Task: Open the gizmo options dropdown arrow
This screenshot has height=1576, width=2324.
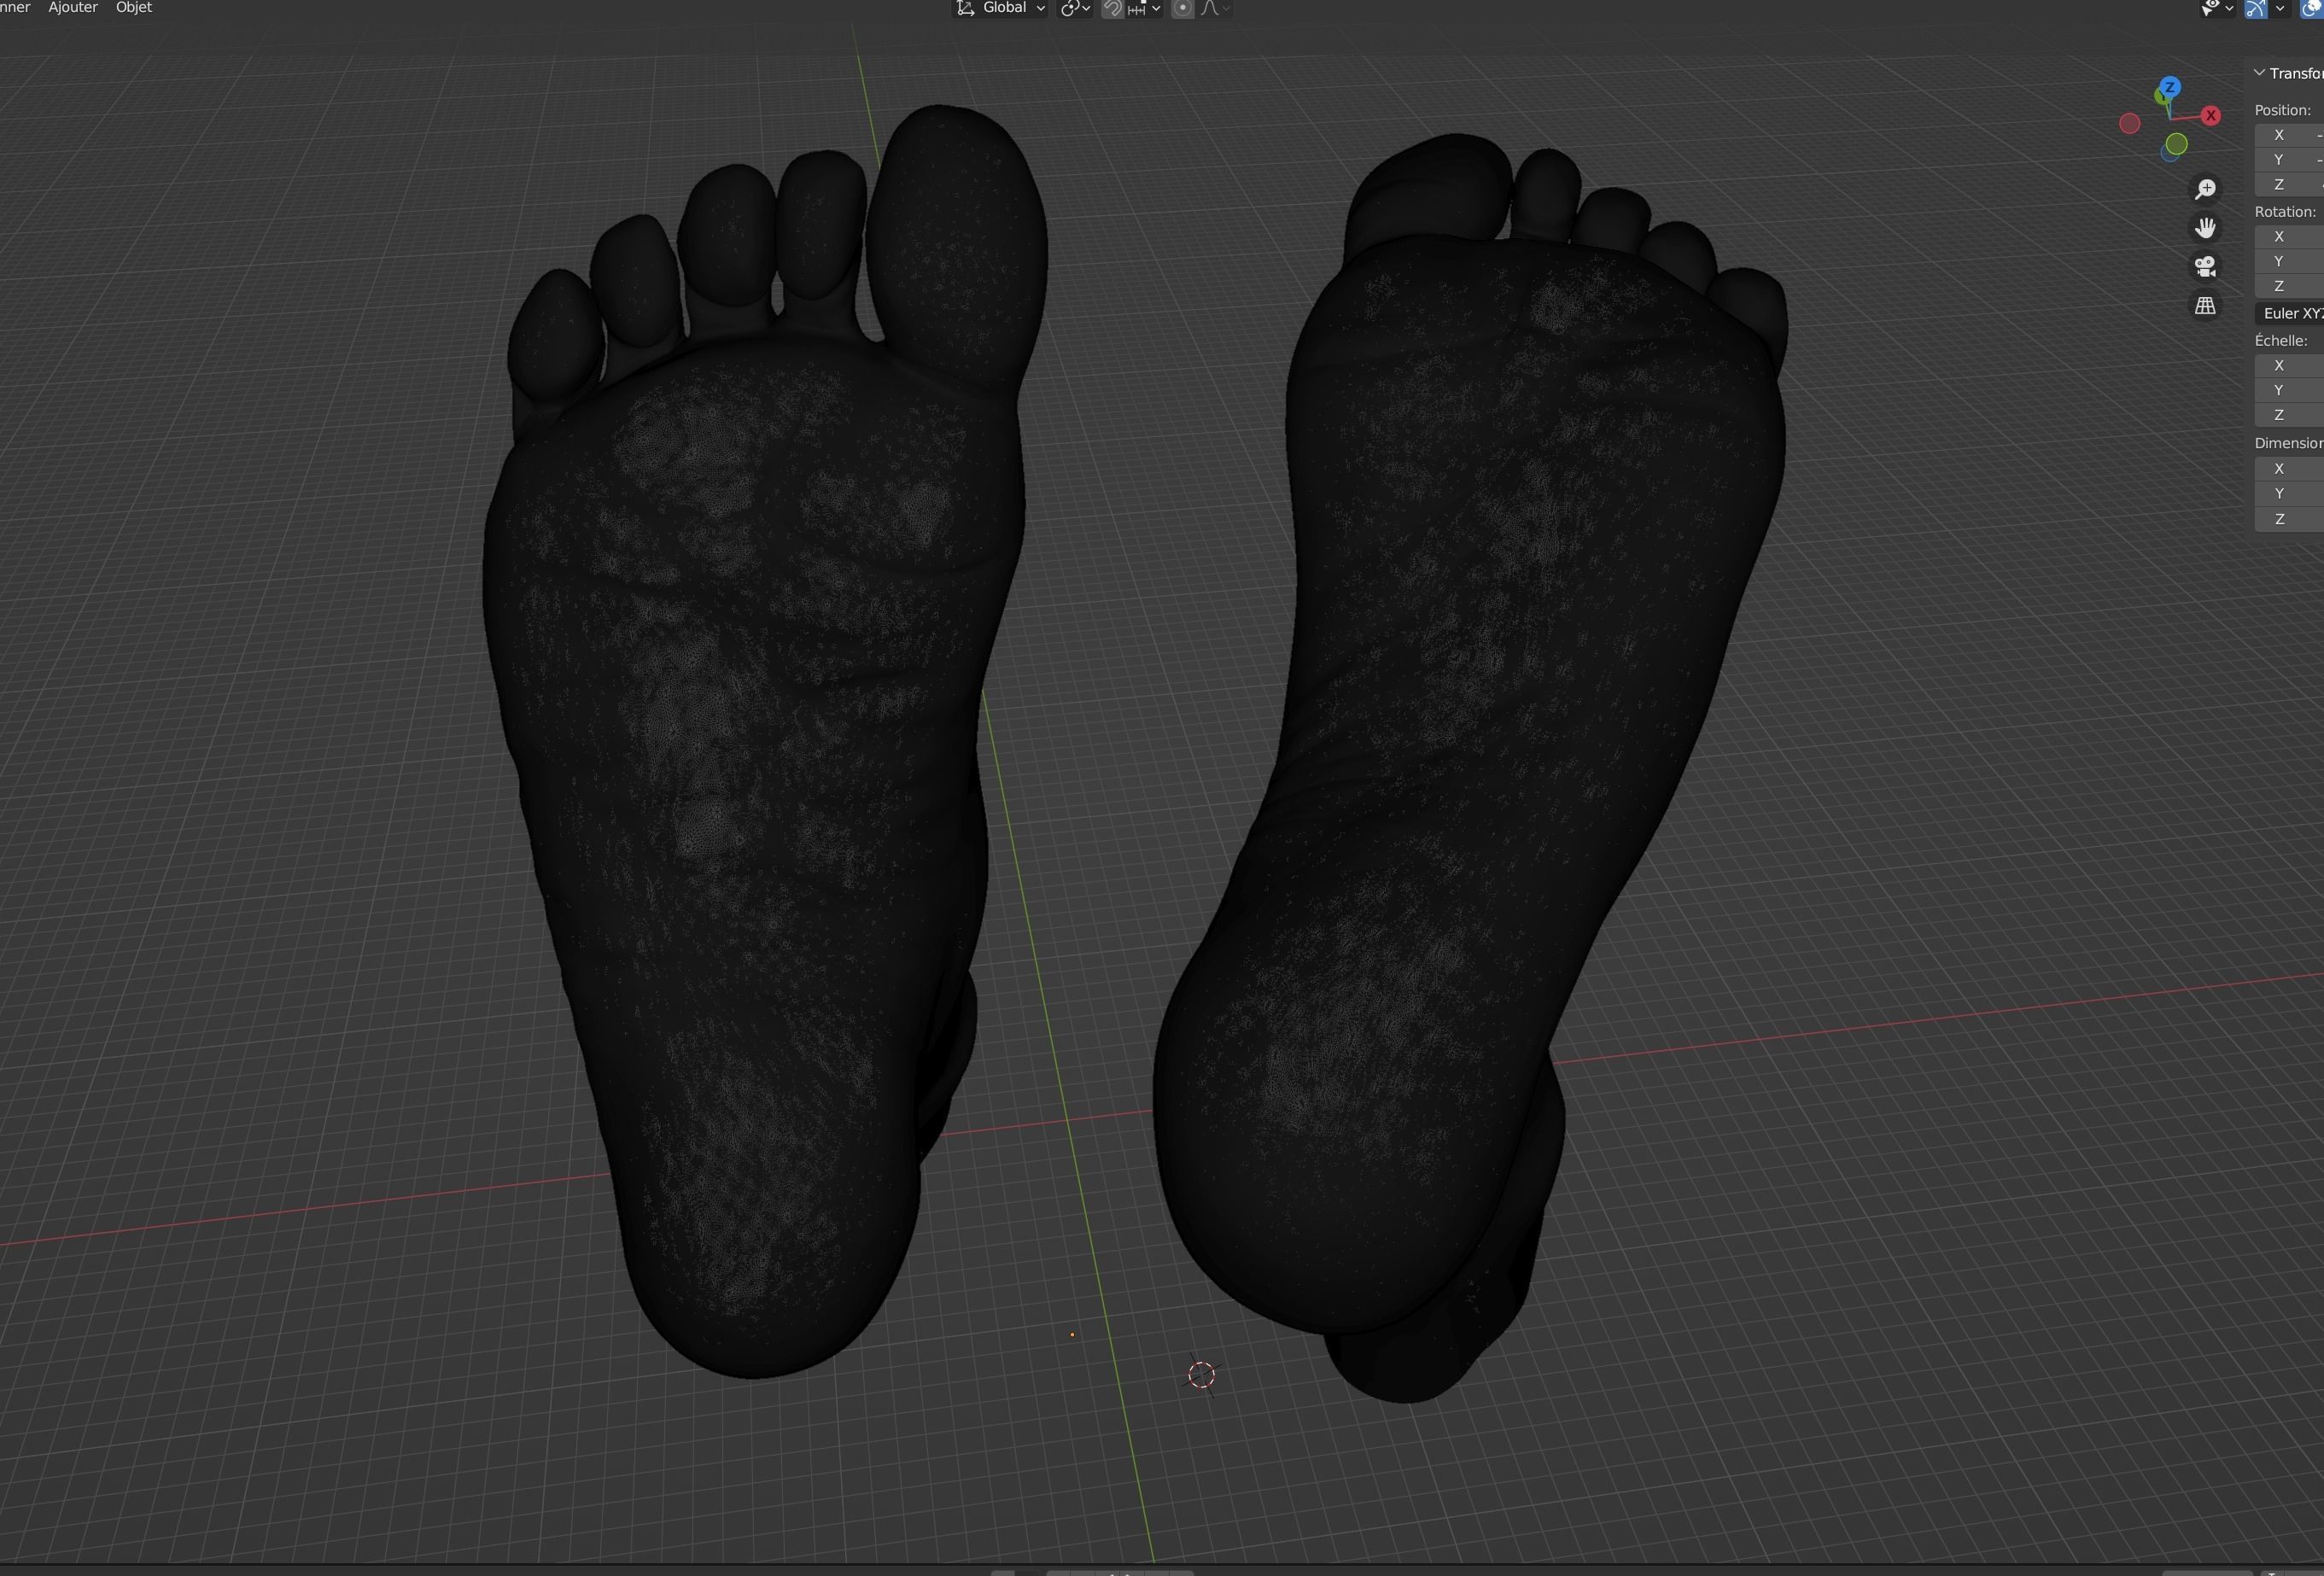Action: 2280,8
